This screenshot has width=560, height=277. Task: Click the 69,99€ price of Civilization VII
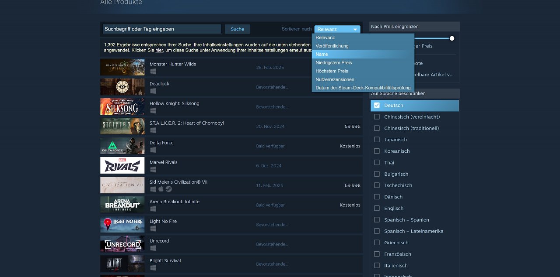coord(353,185)
